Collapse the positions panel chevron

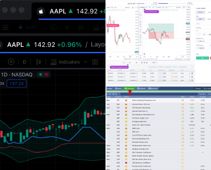pyautogui.click(x=192, y=67)
